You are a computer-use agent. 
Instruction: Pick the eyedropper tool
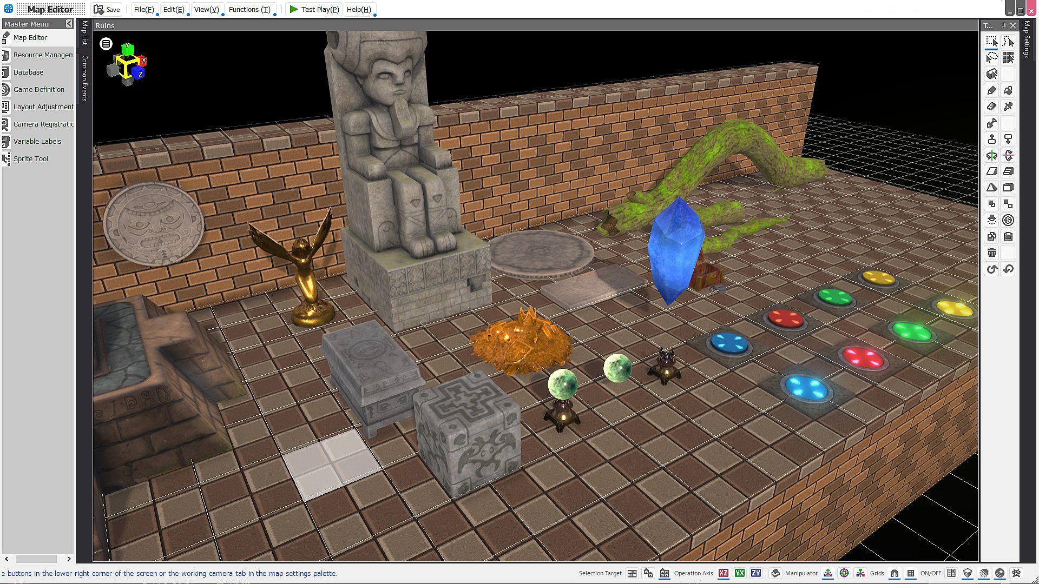tap(1008, 107)
